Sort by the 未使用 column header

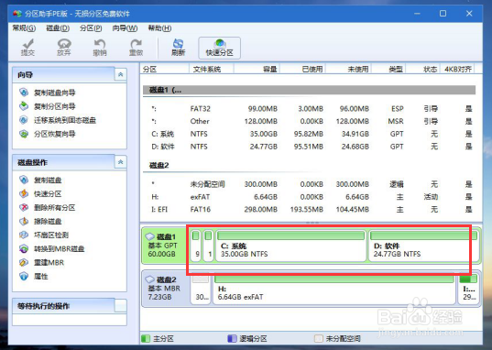click(348, 69)
